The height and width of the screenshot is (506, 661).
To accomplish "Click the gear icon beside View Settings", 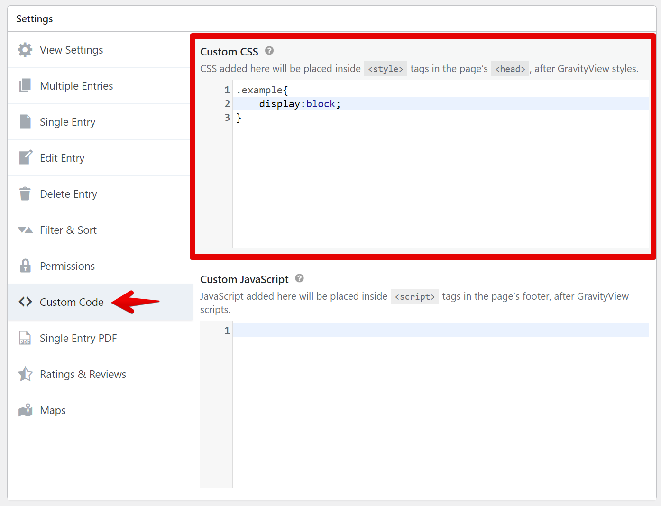I will pyautogui.click(x=25, y=50).
